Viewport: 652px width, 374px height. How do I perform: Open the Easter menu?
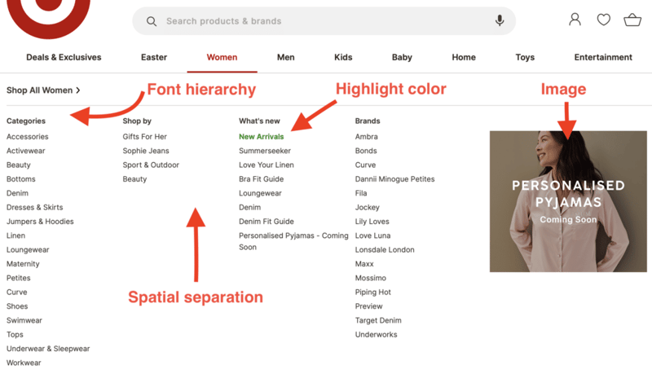pos(154,57)
